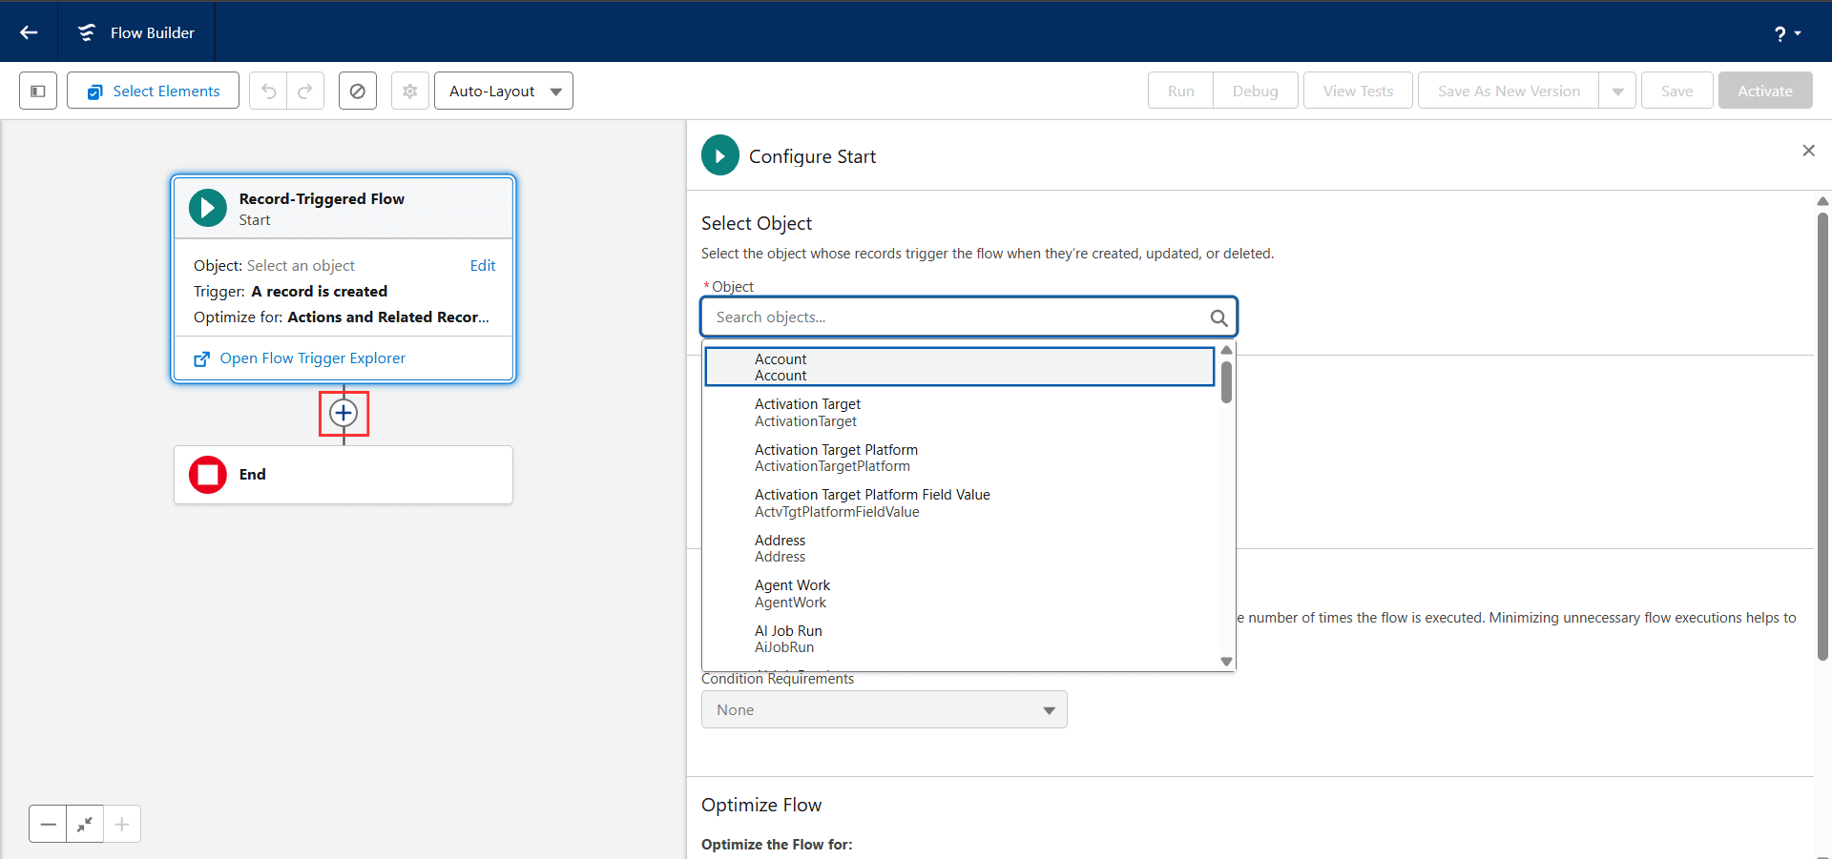Open the help question mark menu
Viewport: 1832px width, 859px height.
pos(1787,33)
